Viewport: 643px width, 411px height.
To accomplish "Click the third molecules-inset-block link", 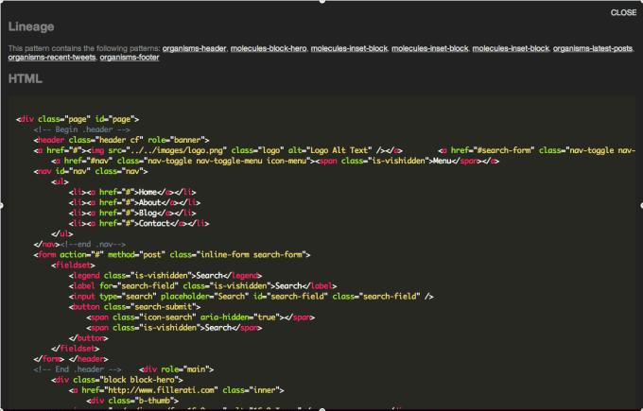I will tap(511, 48).
